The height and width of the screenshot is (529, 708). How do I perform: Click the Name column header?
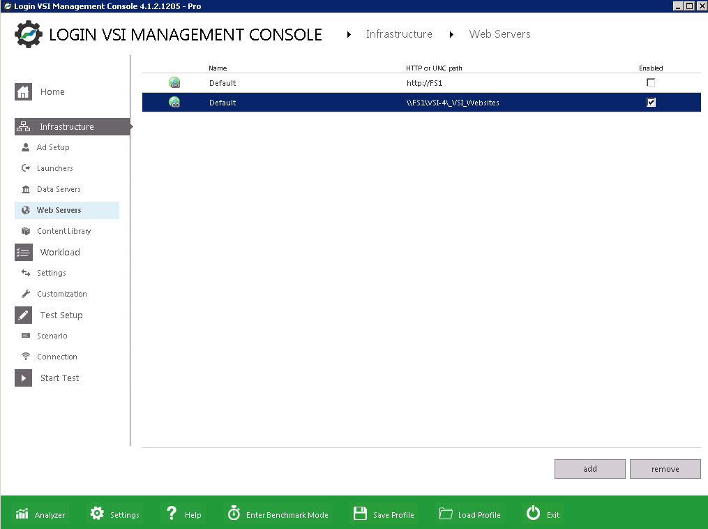(218, 68)
